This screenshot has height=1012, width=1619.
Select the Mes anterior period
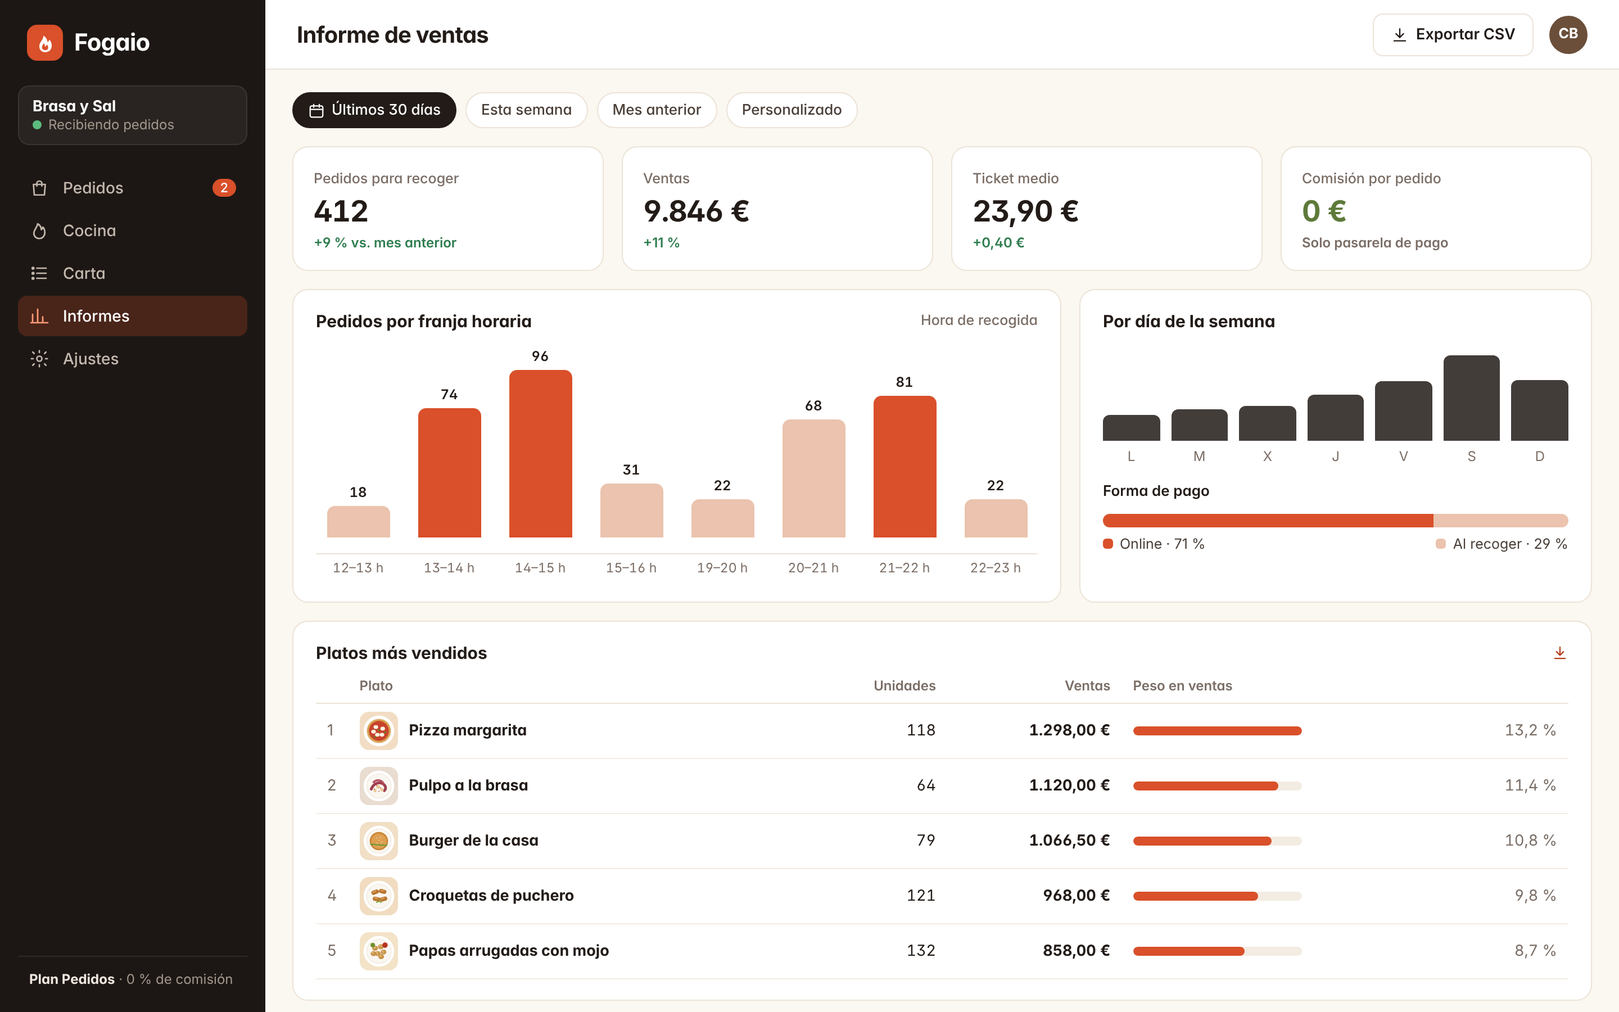pos(656,110)
